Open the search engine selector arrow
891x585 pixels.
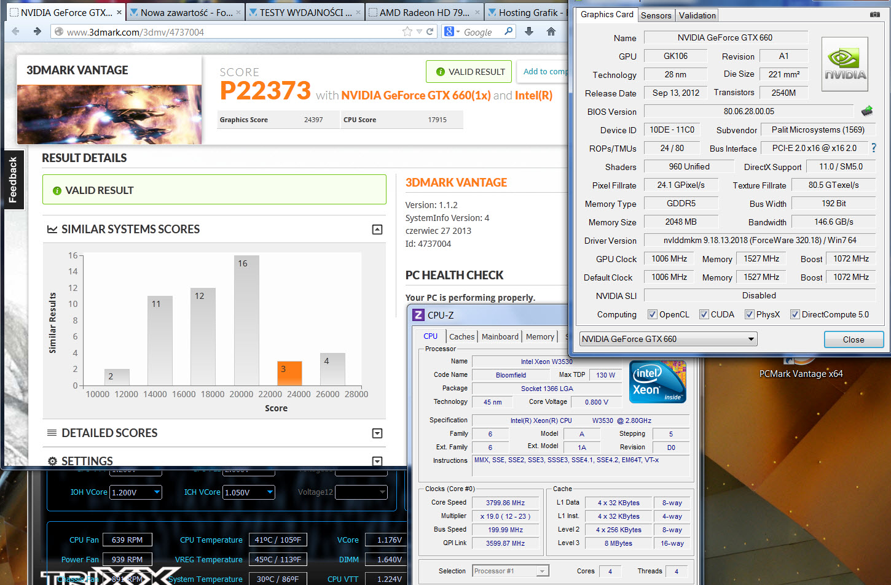tap(458, 32)
